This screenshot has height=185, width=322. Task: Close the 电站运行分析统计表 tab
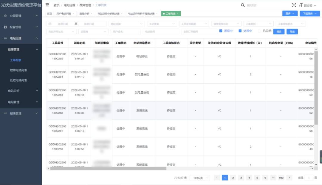(x=122, y=14)
